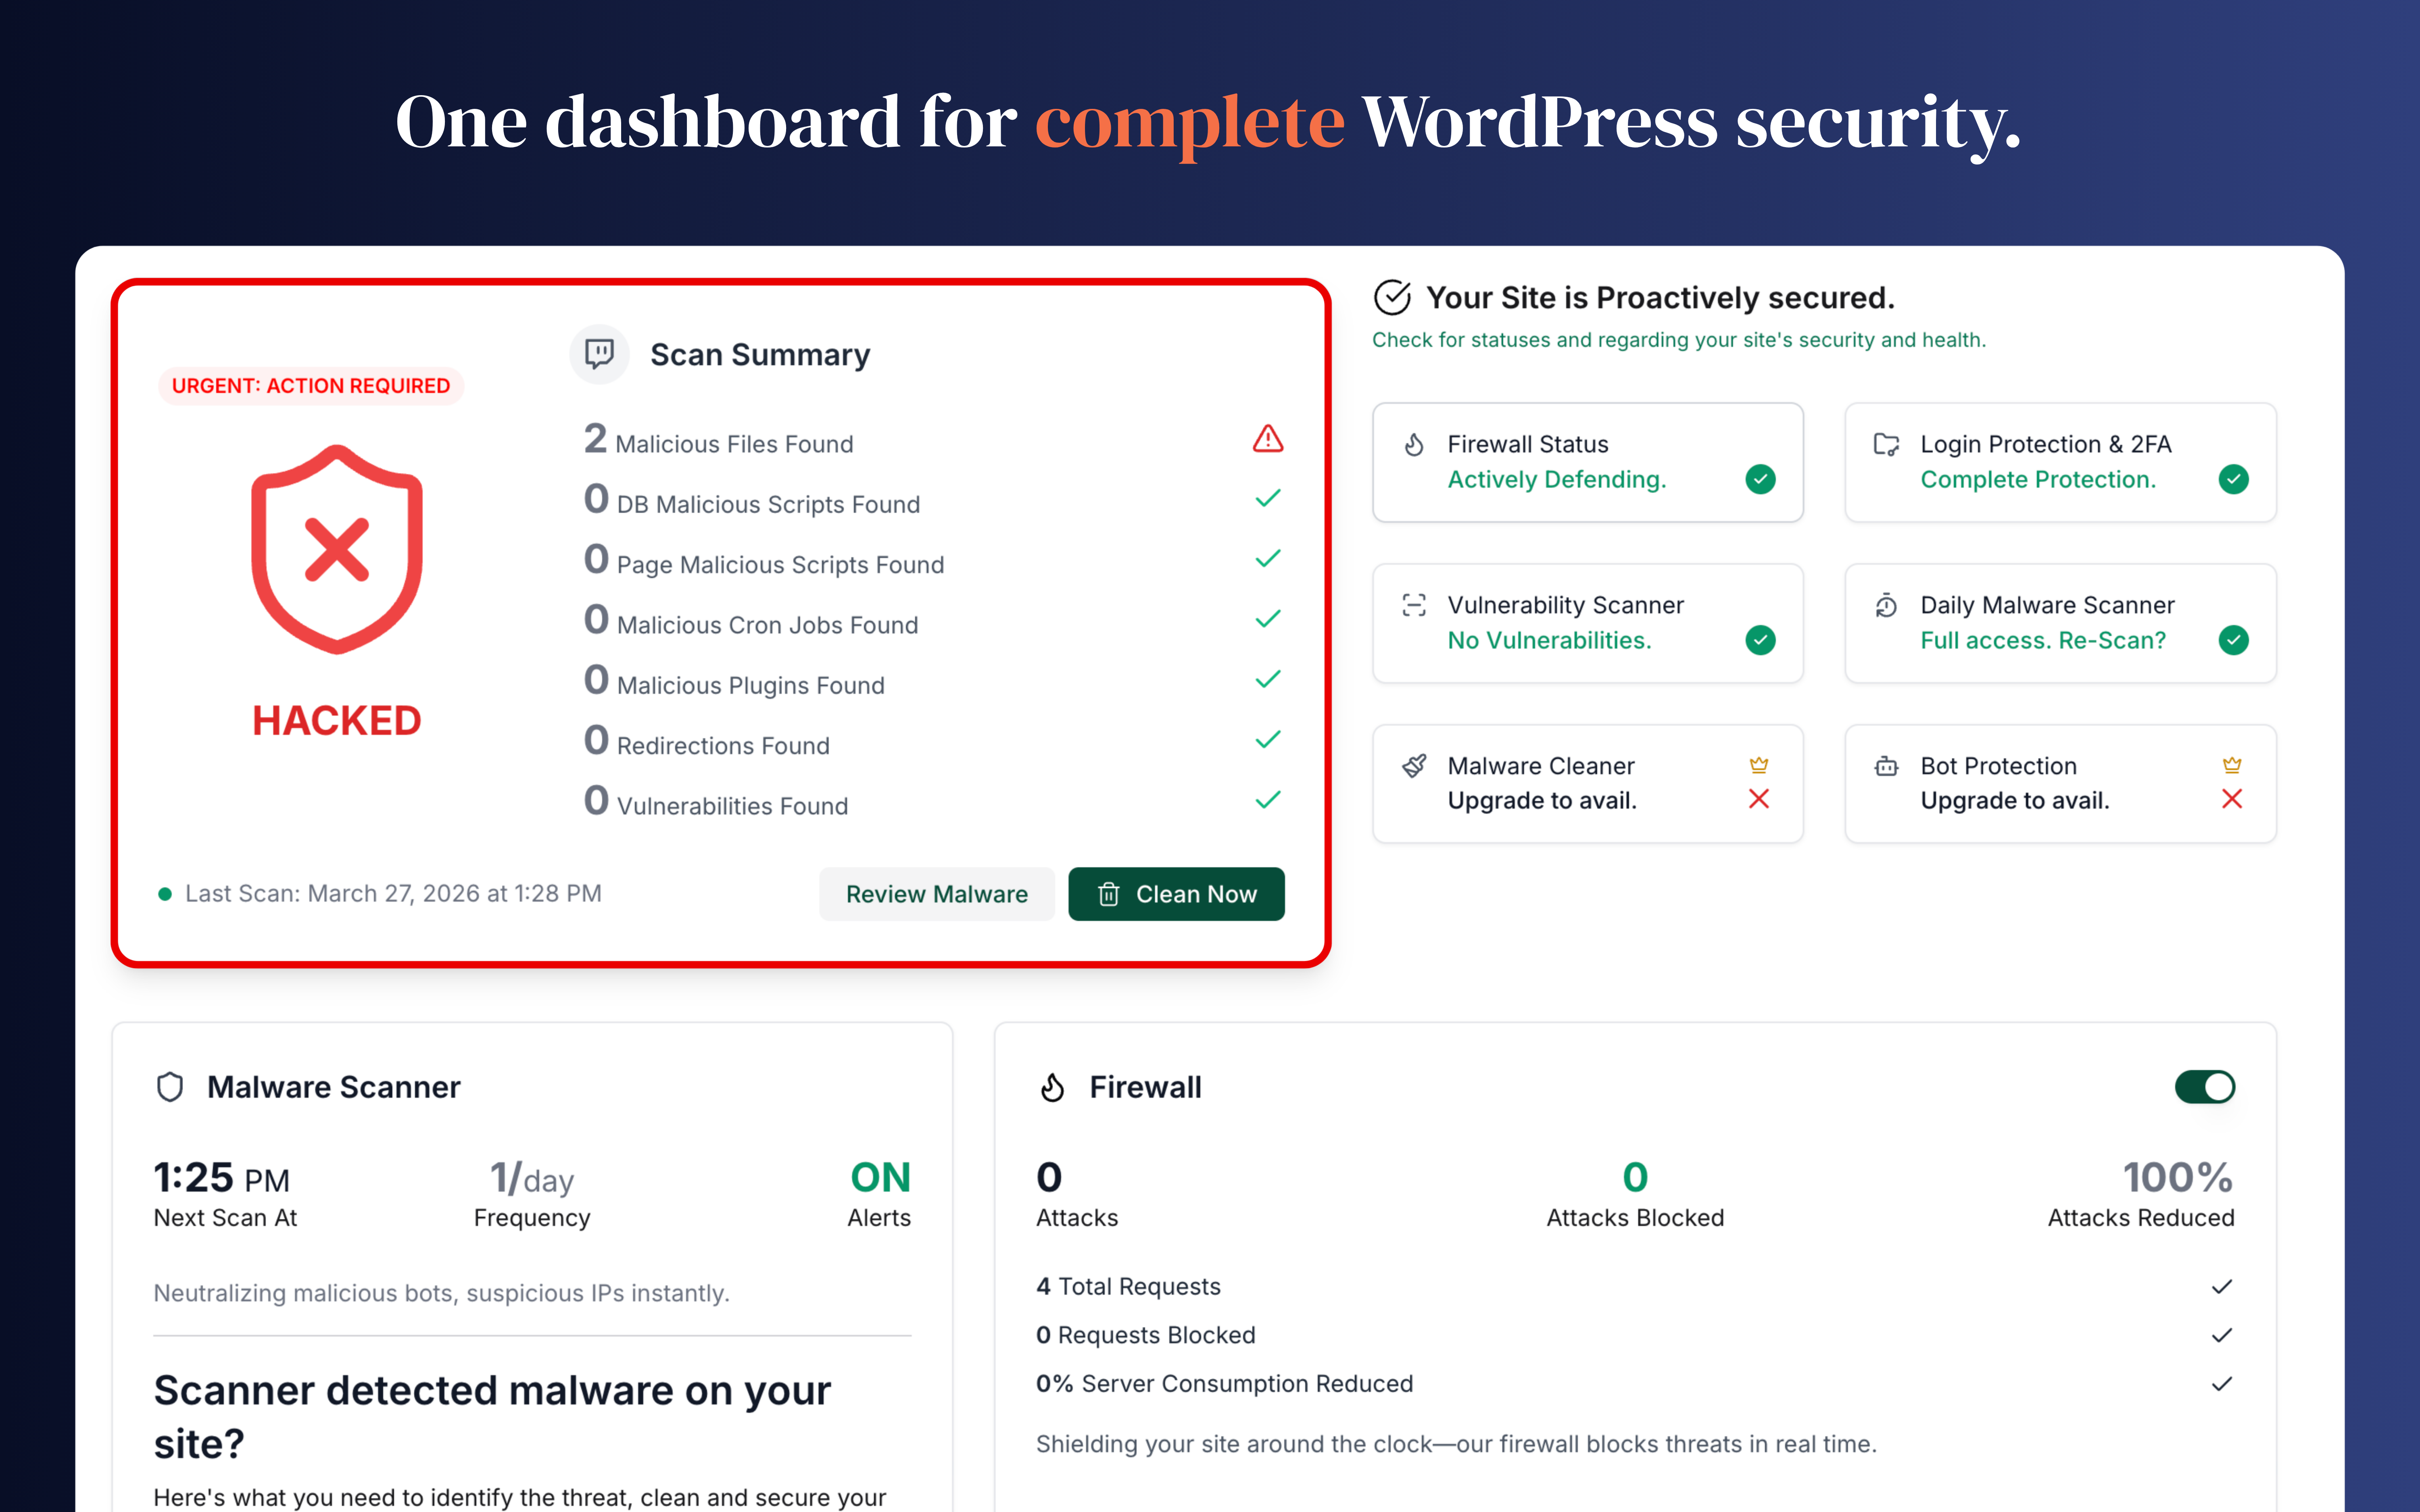Click the Malware Cleaner premium crown icon
Viewport: 2420px width, 1512px height.
pyautogui.click(x=1759, y=765)
